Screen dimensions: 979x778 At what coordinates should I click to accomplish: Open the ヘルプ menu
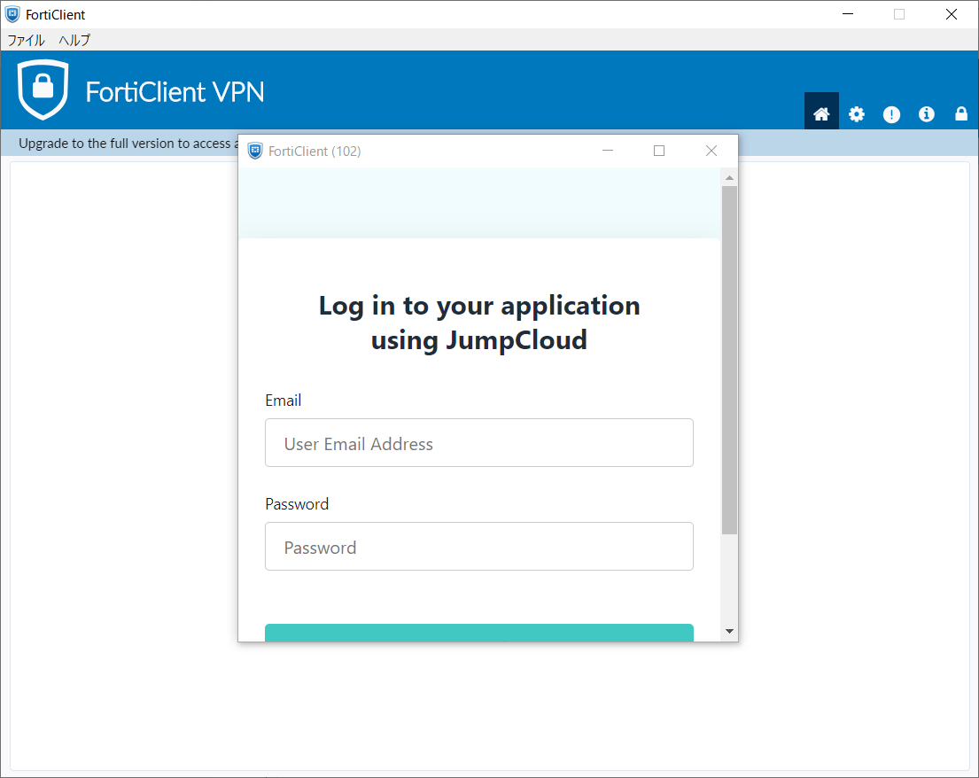74,40
